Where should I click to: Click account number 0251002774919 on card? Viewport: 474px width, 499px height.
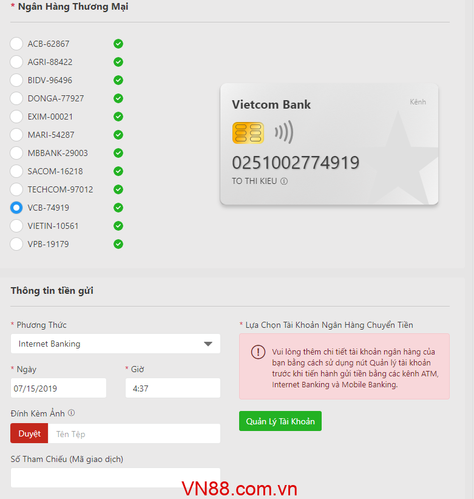click(296, 163)
